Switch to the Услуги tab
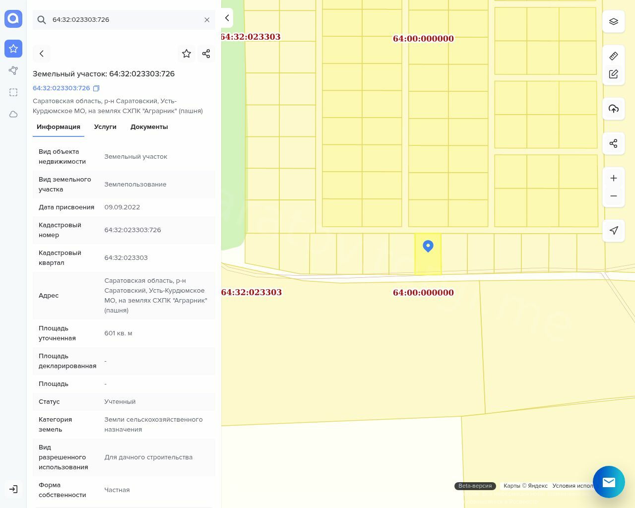Image resolution: width=635 pixels, height=508 pixels. point(105,127)
